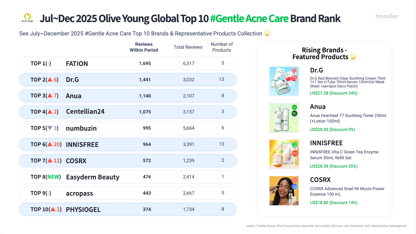Select the TOP 1 FATION brand row
416x234 pixels.
click(128, 63)
